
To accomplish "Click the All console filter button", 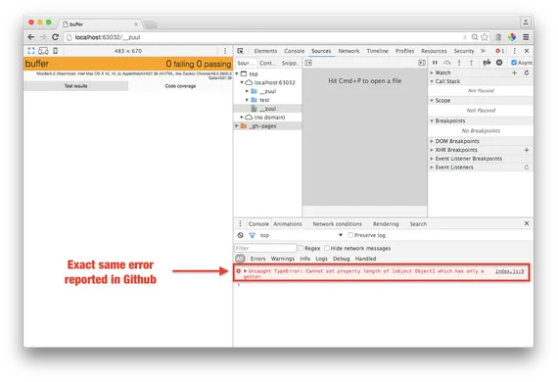I will click(240, 259).
